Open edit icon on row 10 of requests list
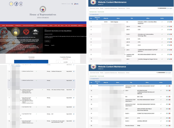Viewport: 174px width, 128px height. pyautogui.click(x=74, y=121)
